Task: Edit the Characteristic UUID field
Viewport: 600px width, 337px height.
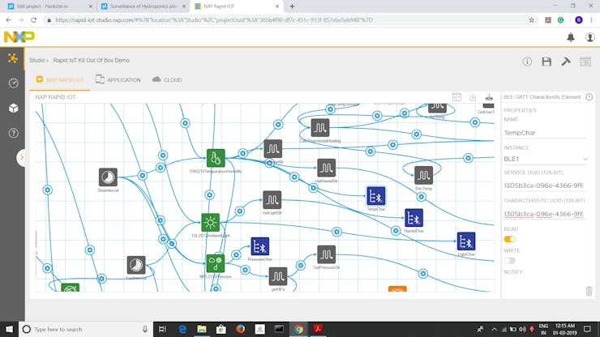Action: coord(546,214)
